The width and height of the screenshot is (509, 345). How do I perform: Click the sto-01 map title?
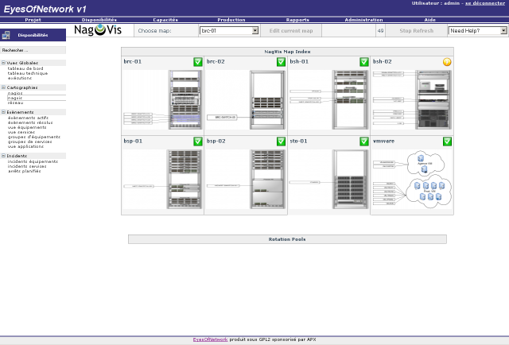click(x=298, y=141)
